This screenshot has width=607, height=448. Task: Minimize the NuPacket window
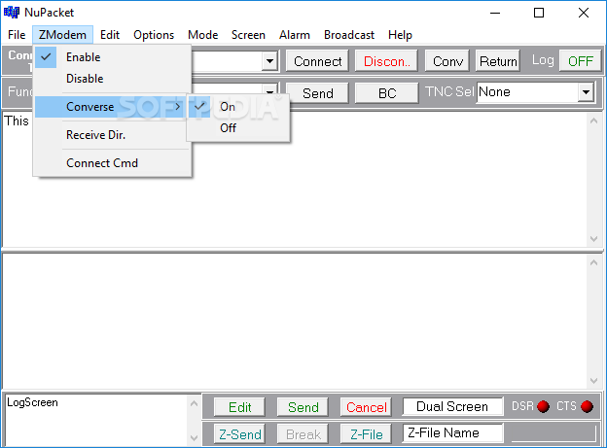click(495, 13)
